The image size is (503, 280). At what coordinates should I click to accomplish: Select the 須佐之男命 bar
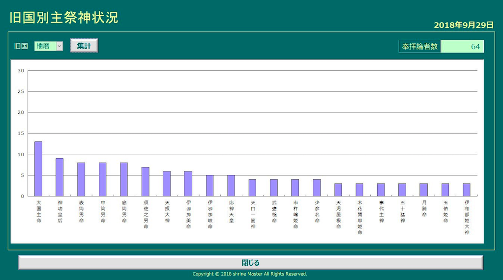tap(146, 182)
